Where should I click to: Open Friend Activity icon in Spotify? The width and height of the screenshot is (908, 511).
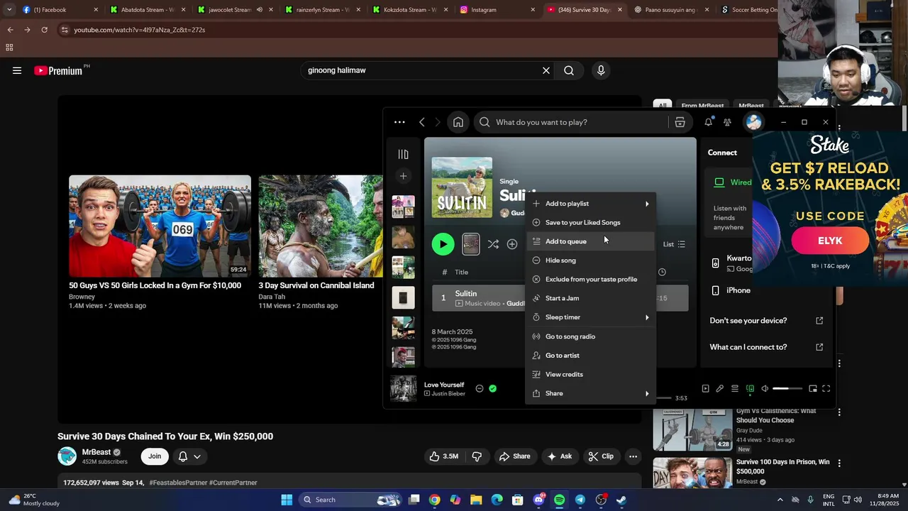click(x=727, y=122)
